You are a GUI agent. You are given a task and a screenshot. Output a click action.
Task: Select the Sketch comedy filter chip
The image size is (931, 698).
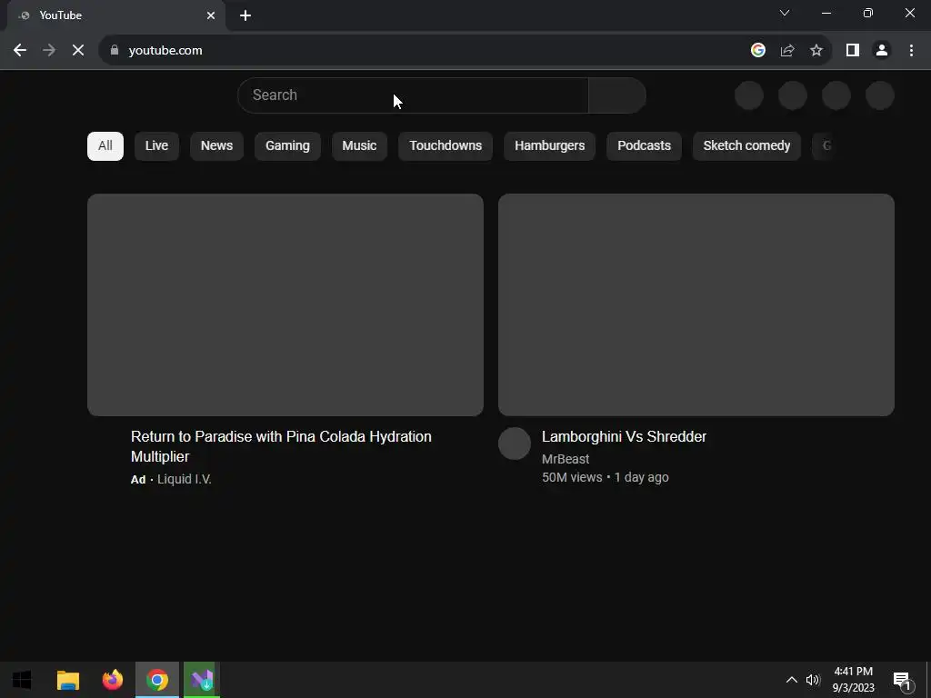[746, 146]
